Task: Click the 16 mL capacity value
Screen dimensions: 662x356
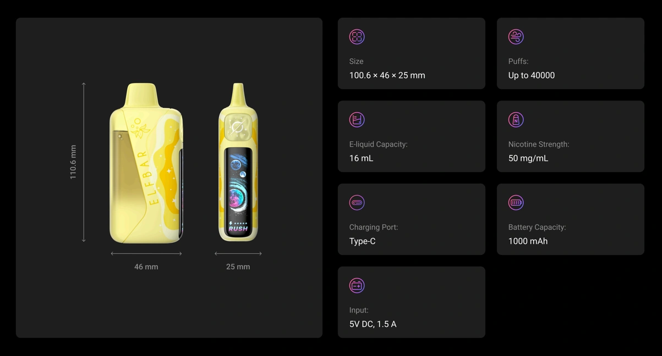Action: 361,158
